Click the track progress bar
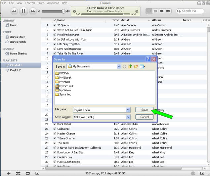This screenshot has height=176, width=210. pos(105,14)
